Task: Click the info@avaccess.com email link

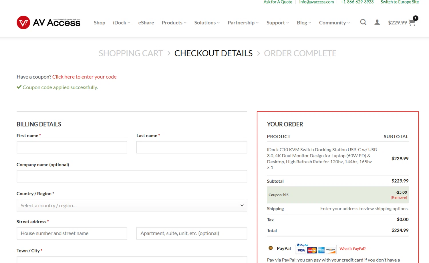Action: [x=316, y=2]
